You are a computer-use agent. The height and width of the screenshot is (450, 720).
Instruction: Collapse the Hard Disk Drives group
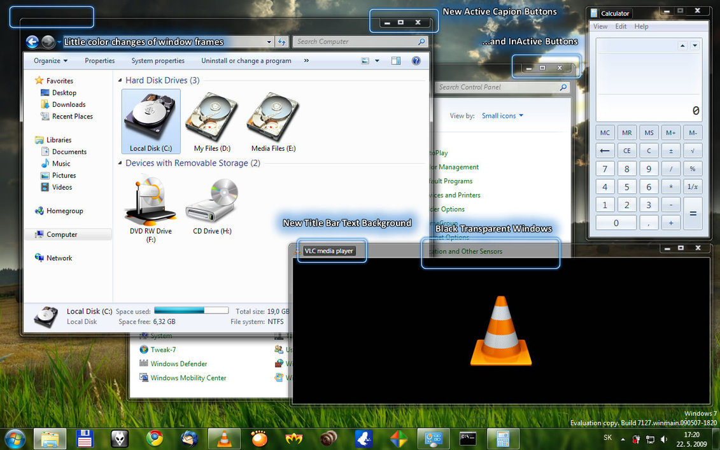click(x=120, y=80)
